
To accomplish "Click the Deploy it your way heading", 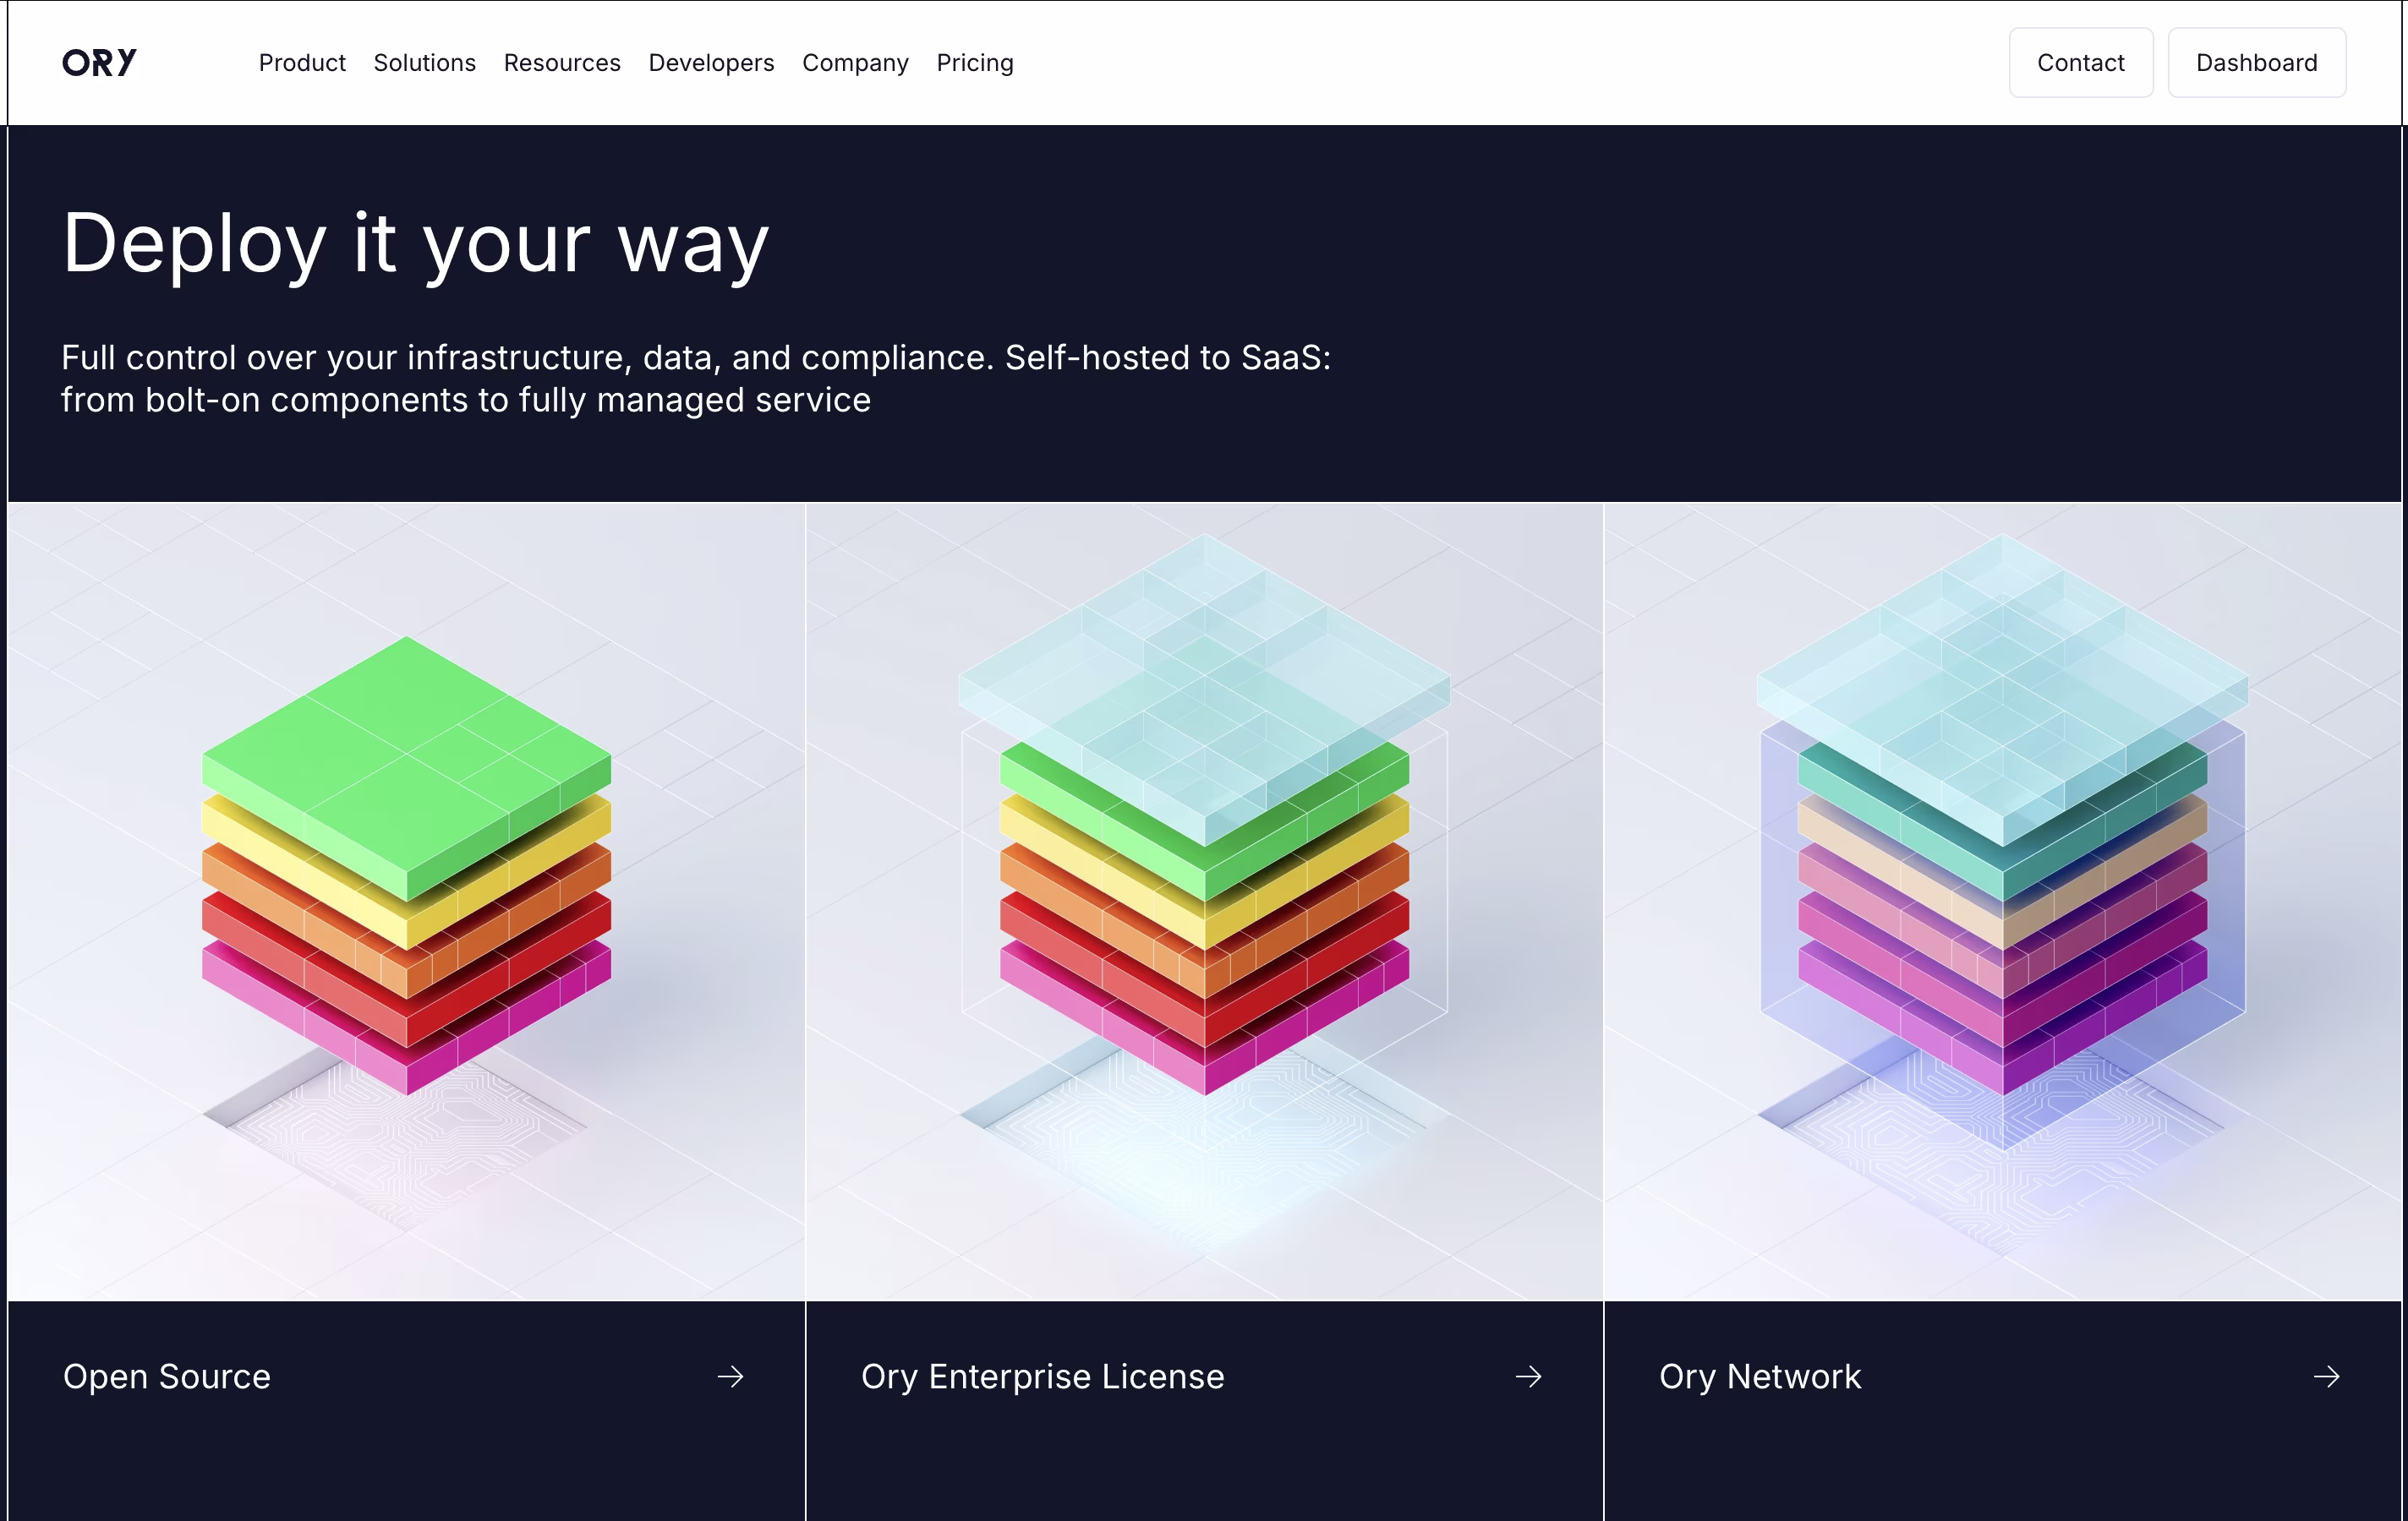I will (415, 243).
